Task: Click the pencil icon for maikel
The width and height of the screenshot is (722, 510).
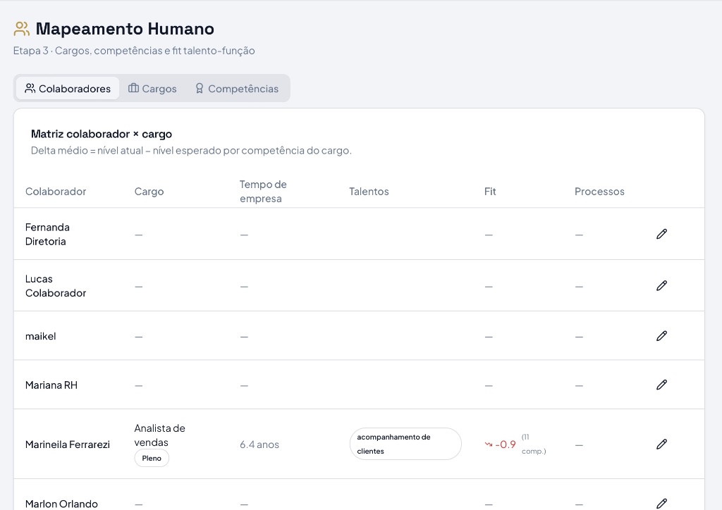Action: [661, 336]
